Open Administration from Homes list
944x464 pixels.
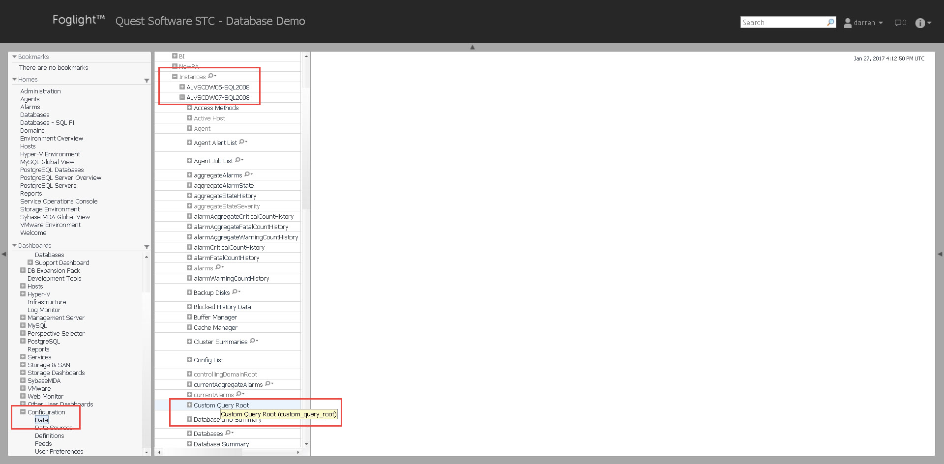click(x=40, y=91)
